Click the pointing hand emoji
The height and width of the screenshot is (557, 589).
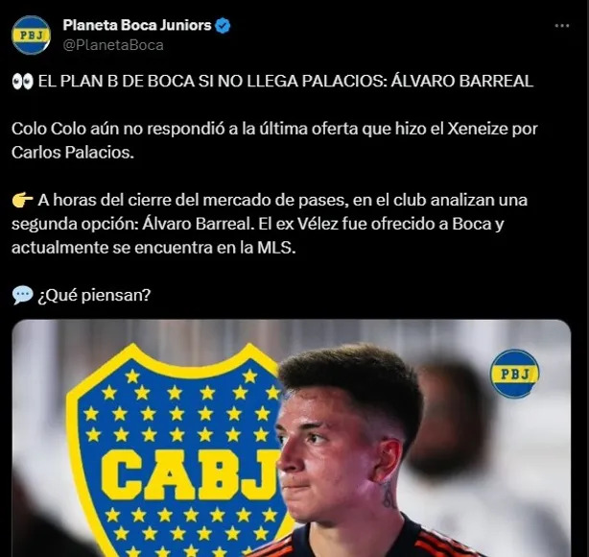pyautogui.click(x=22, y=200)
